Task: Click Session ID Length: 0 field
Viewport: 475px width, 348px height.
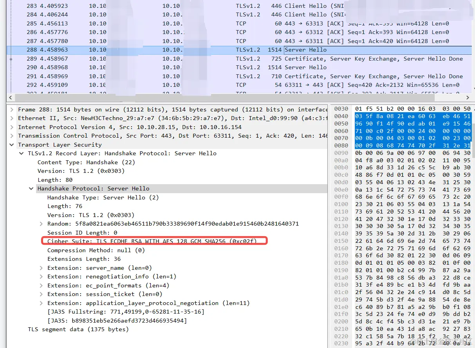Action: click(82, 233)
